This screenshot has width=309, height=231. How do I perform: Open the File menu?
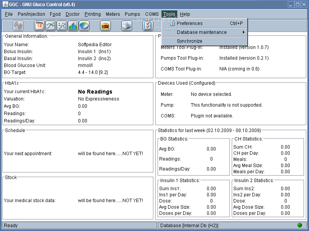tap(8, 14)
